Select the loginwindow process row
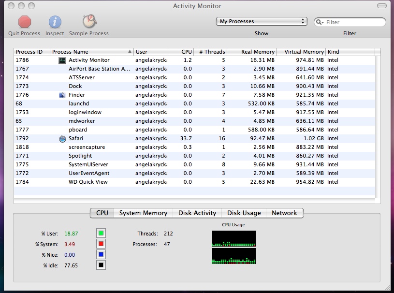 coord(194,112)
